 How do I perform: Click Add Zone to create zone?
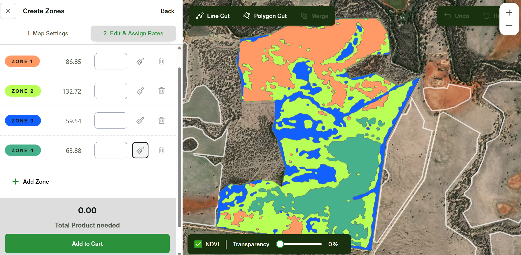(31, 182)
